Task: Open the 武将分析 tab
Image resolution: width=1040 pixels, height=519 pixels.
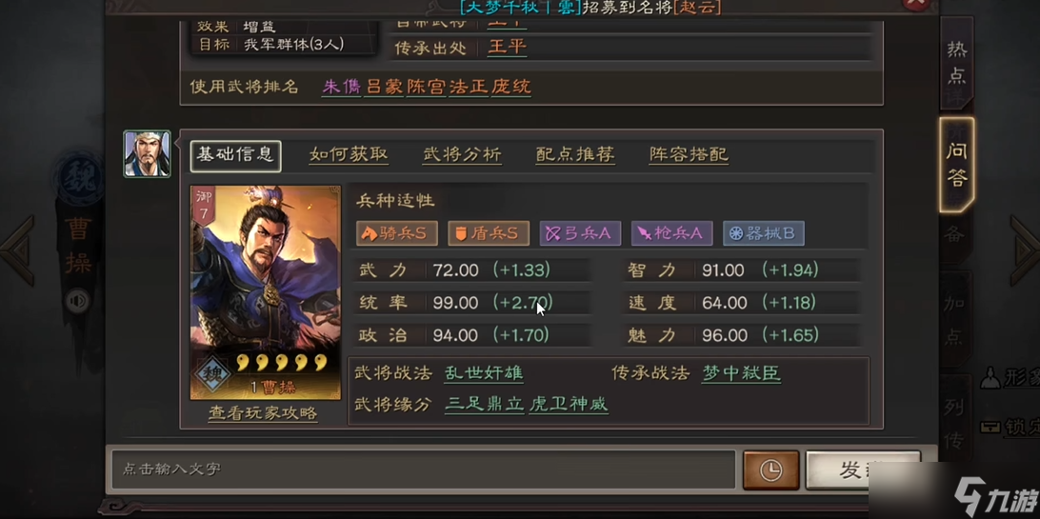Action: [462, 155]
